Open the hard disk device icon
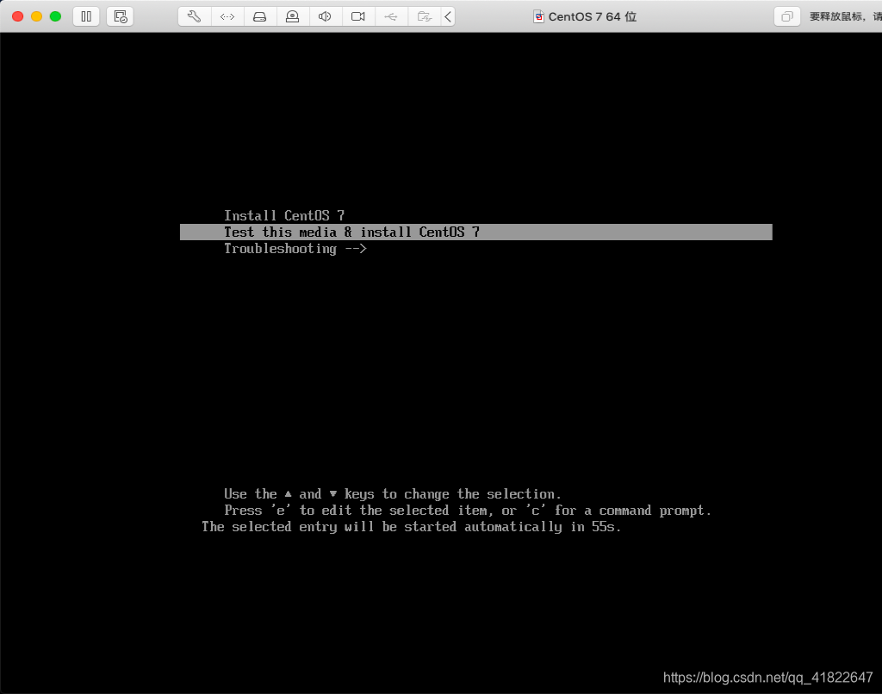882x694 pixels. click(x=259, y=16)
